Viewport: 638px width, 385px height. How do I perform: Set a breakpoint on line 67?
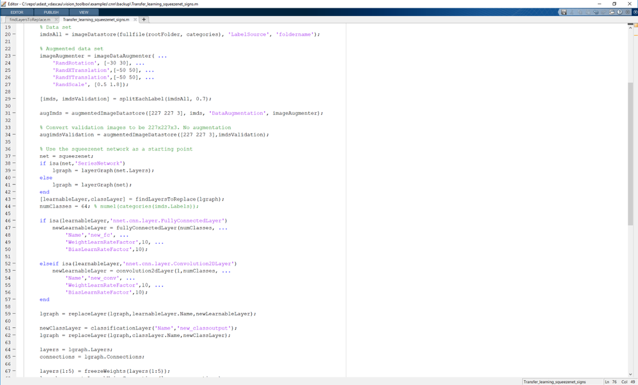coord(14,371)
